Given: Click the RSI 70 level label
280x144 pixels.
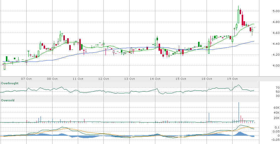Looking at the screenshot, I should [278, 88].
